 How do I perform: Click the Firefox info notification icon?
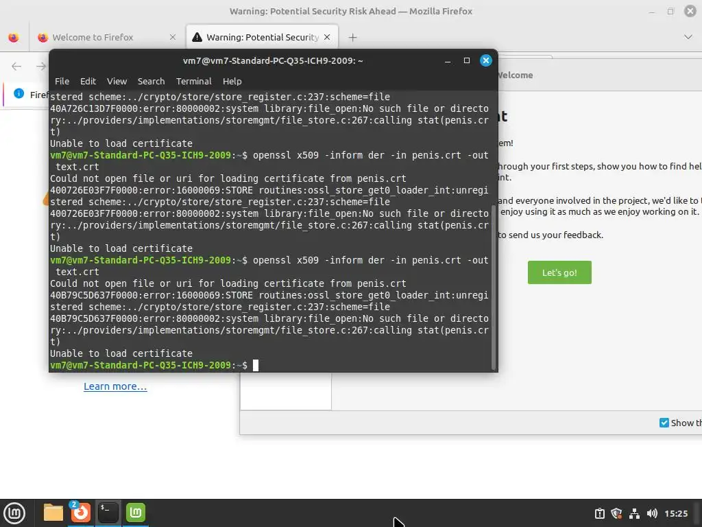pos(19,93)
